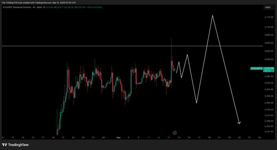Click the horizontal resistance line on chart
This screenshot has height=150, width=277.
(132, 46)
